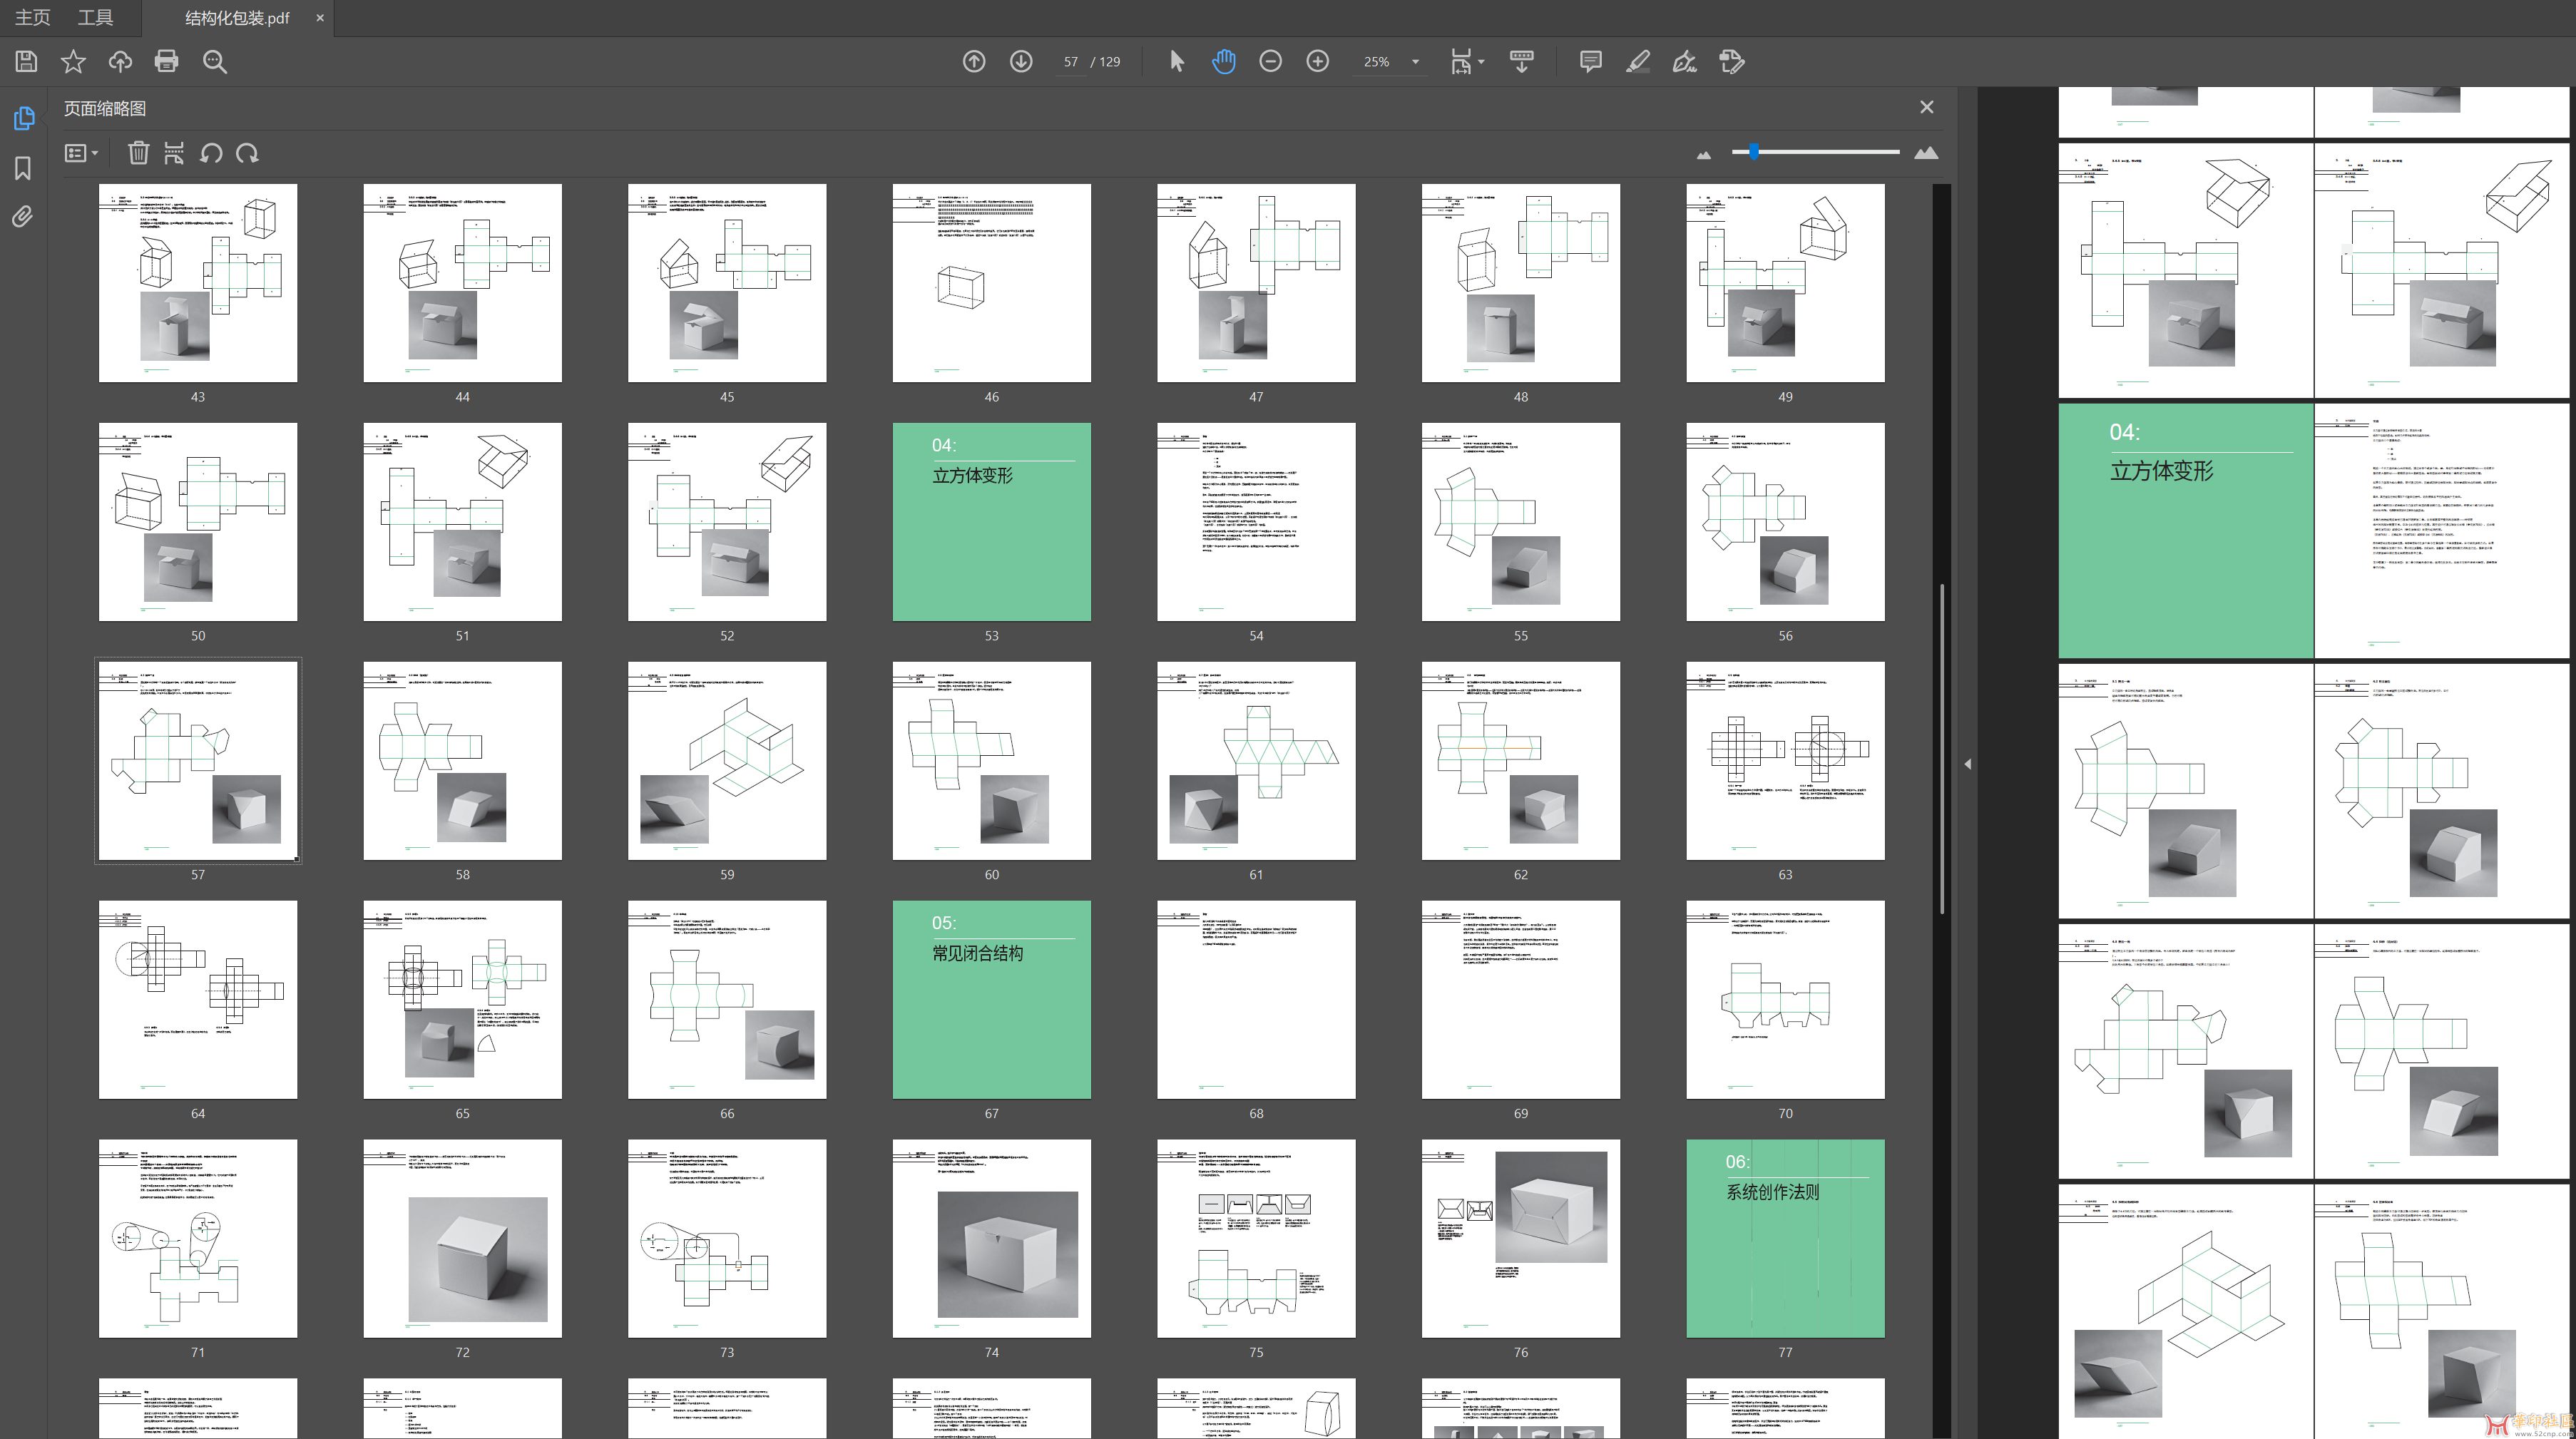This screenshot has height=1439, width=2576.
Task: Click the thumbnails panel vertical scrollbar
Action: click(1942, 747)
